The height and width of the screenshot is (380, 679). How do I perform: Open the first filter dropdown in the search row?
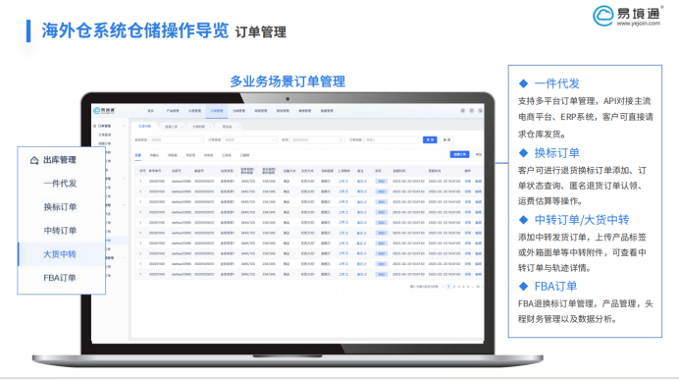(x=176, y=140)
